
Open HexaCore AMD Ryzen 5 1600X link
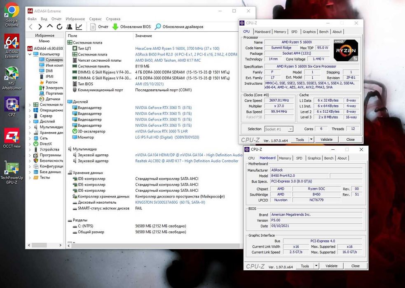[x=177, y=49]
